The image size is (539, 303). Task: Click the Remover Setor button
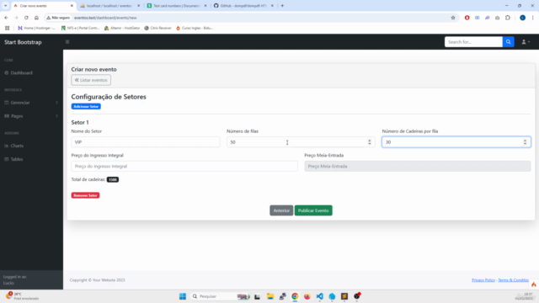85,195
